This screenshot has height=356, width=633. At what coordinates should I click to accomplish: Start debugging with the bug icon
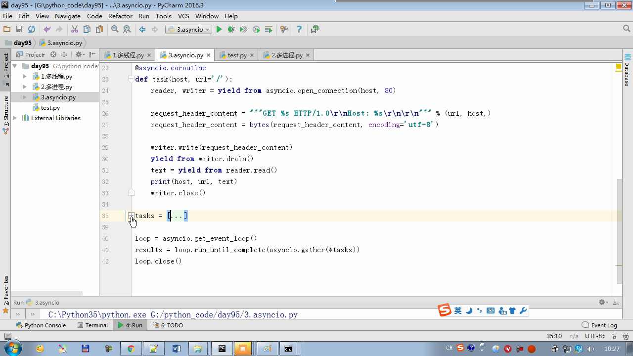(231, 30)
